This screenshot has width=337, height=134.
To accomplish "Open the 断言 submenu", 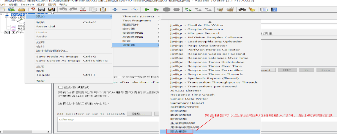I will (x=136, y=41).
